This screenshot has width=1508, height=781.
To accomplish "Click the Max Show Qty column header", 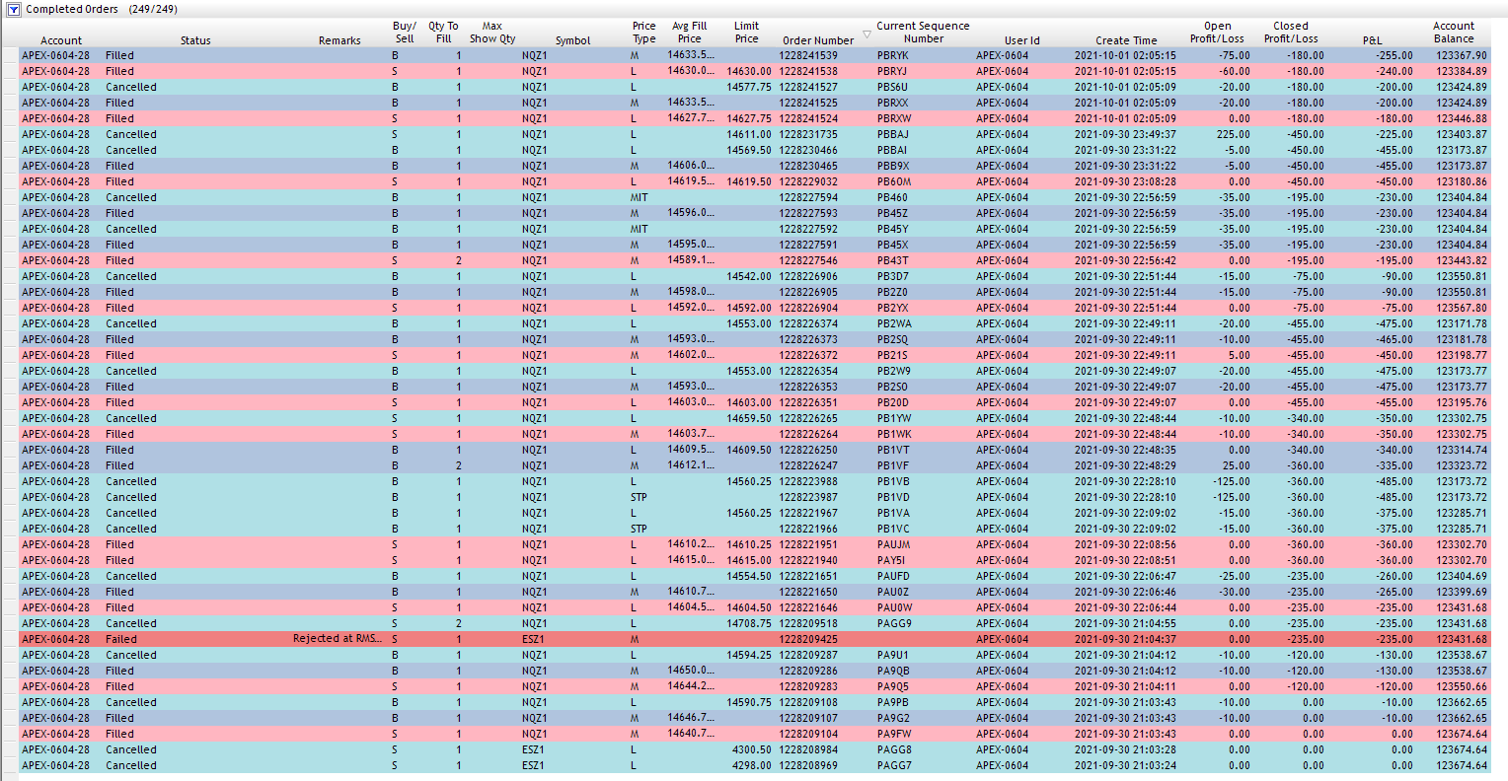I will pyautogui.click(x=492, y=33).
